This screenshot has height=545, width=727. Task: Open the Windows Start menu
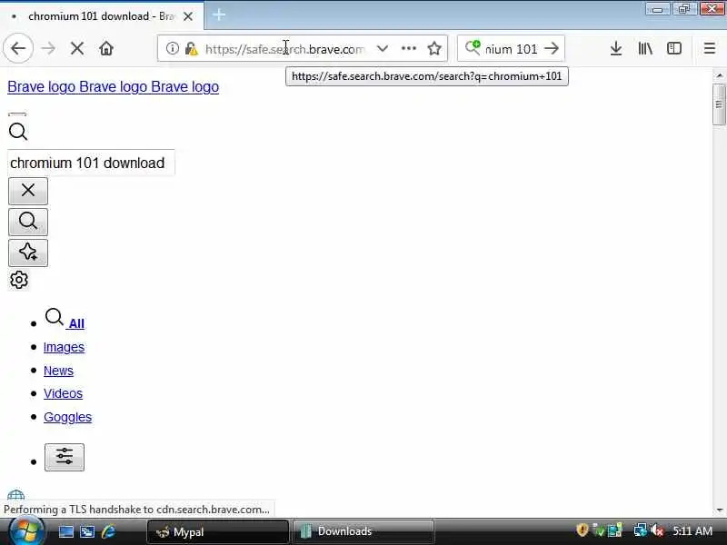pyautogui.click(x=25, y=531)
